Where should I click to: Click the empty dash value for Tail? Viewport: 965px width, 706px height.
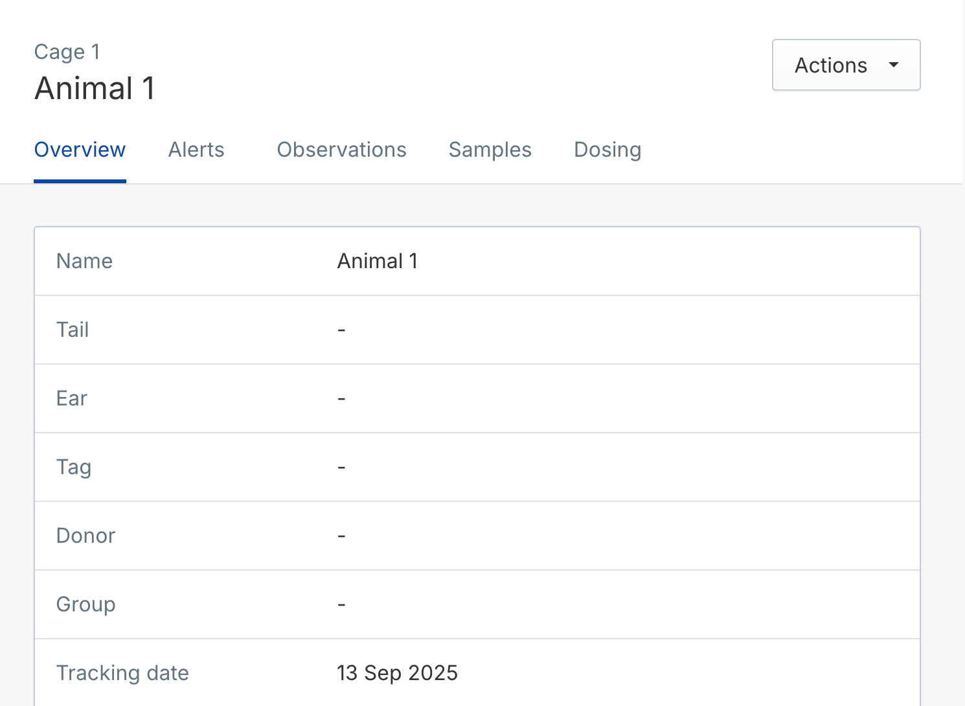point(341,330)
